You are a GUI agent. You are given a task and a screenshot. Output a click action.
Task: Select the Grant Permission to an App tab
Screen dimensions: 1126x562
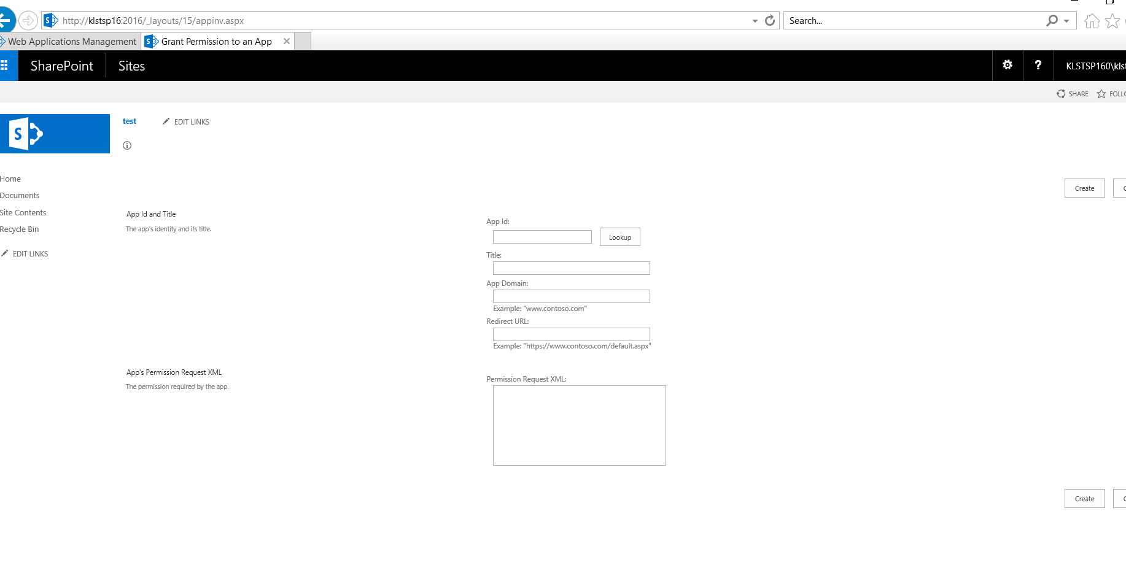coord(216,41)
